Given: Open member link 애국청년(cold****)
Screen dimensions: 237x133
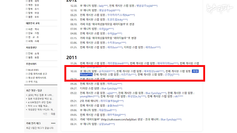Looking at the screenshot, I should pos(154,71).
